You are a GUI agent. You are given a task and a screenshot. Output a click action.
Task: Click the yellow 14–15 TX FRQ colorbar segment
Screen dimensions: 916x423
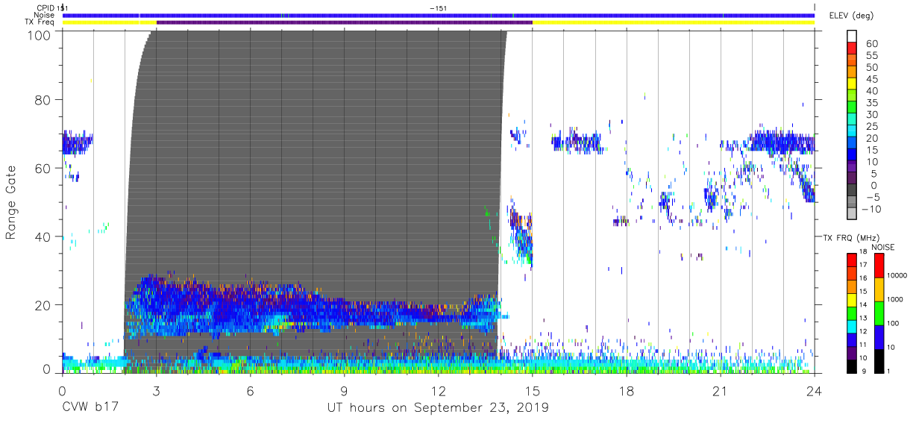[851, 298]
